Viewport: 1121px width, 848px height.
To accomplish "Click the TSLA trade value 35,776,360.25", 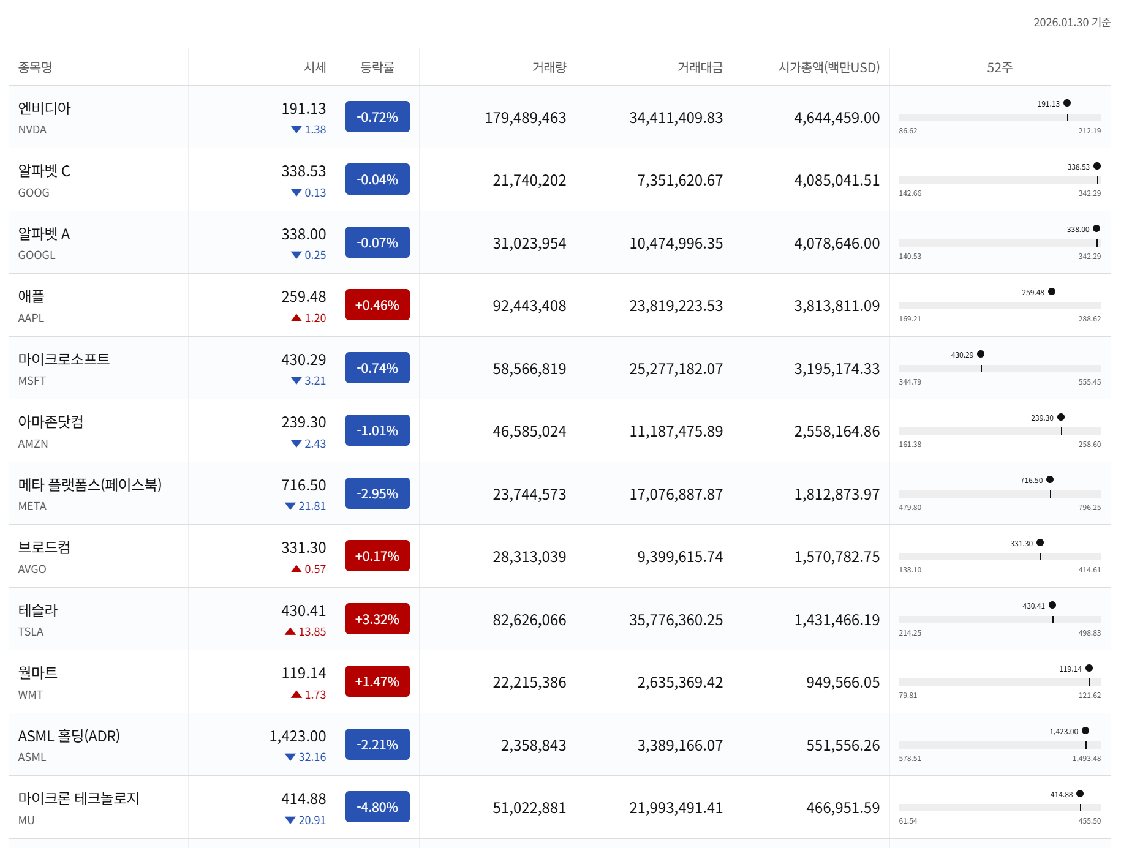I will [x=676, y=620].
